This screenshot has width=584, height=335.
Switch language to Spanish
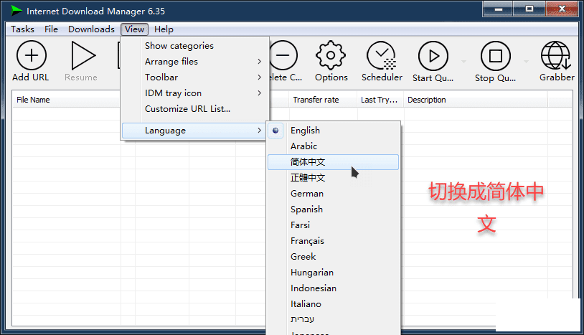point(334,209)
